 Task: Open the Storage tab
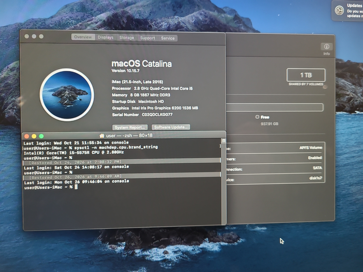[x=126, y=38]
